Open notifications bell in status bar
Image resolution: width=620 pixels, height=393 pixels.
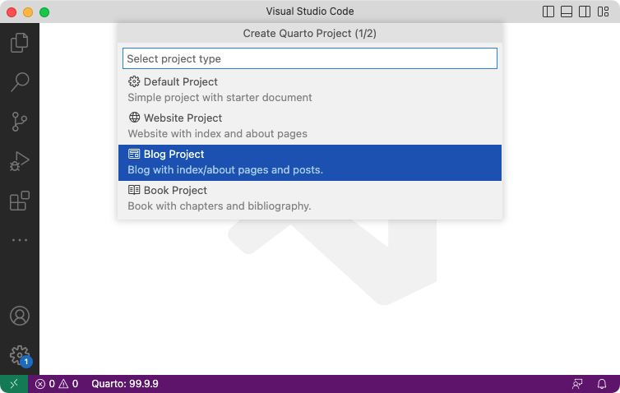(x=602, y=384)
